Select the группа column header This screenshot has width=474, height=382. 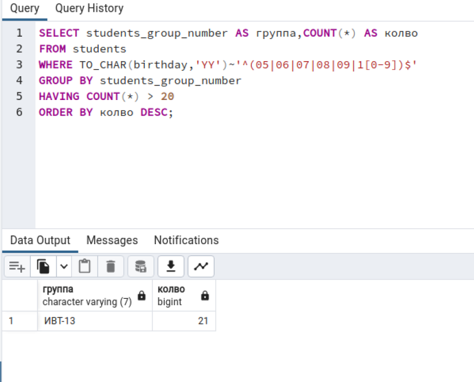95,295
